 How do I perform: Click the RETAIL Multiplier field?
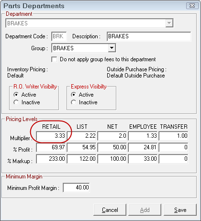tap(51, 136)
